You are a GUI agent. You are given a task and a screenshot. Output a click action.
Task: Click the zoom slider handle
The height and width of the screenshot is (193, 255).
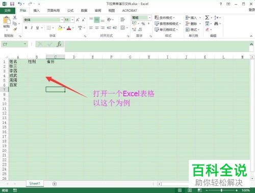click(221, 190)
